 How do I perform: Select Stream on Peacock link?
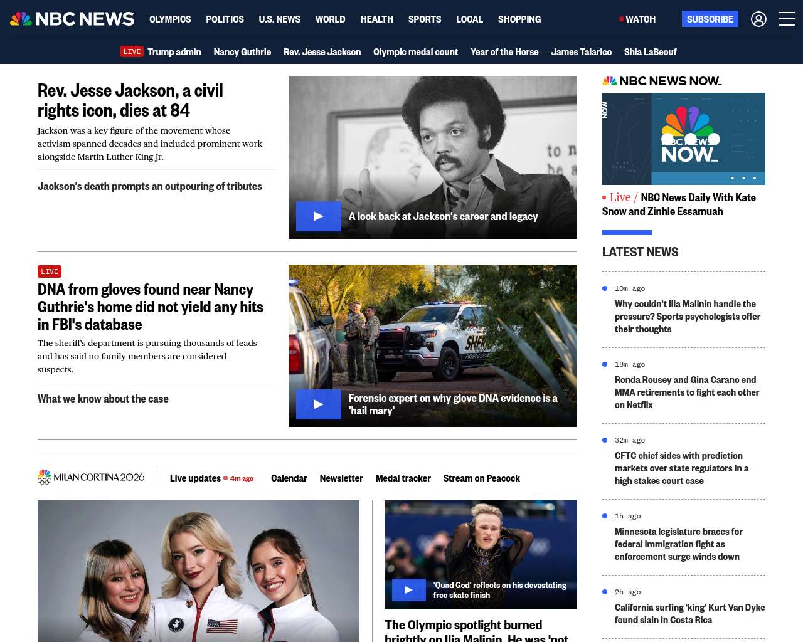pyautogui.click(x=481, y=478)
